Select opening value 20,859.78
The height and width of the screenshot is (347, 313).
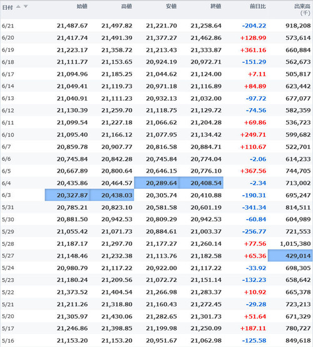click(x=72, y=147)
